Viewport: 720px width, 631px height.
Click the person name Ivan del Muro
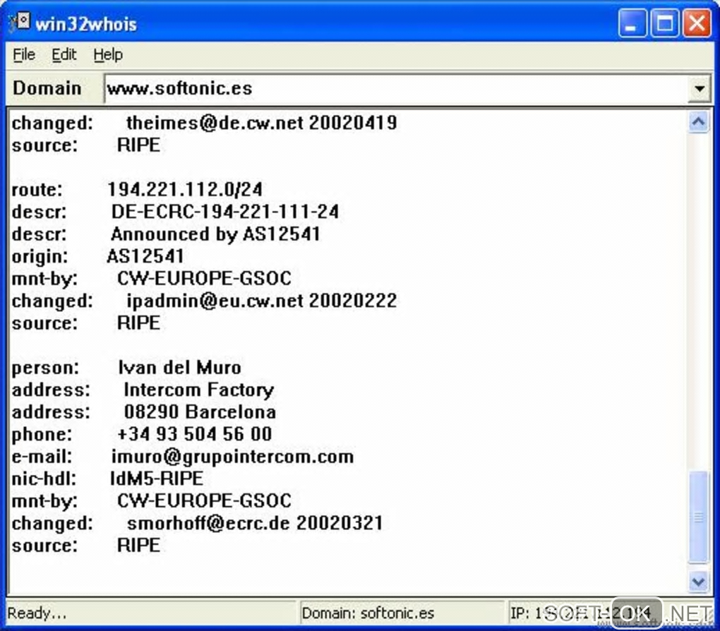pyautogui.click(x=179, y=368)
